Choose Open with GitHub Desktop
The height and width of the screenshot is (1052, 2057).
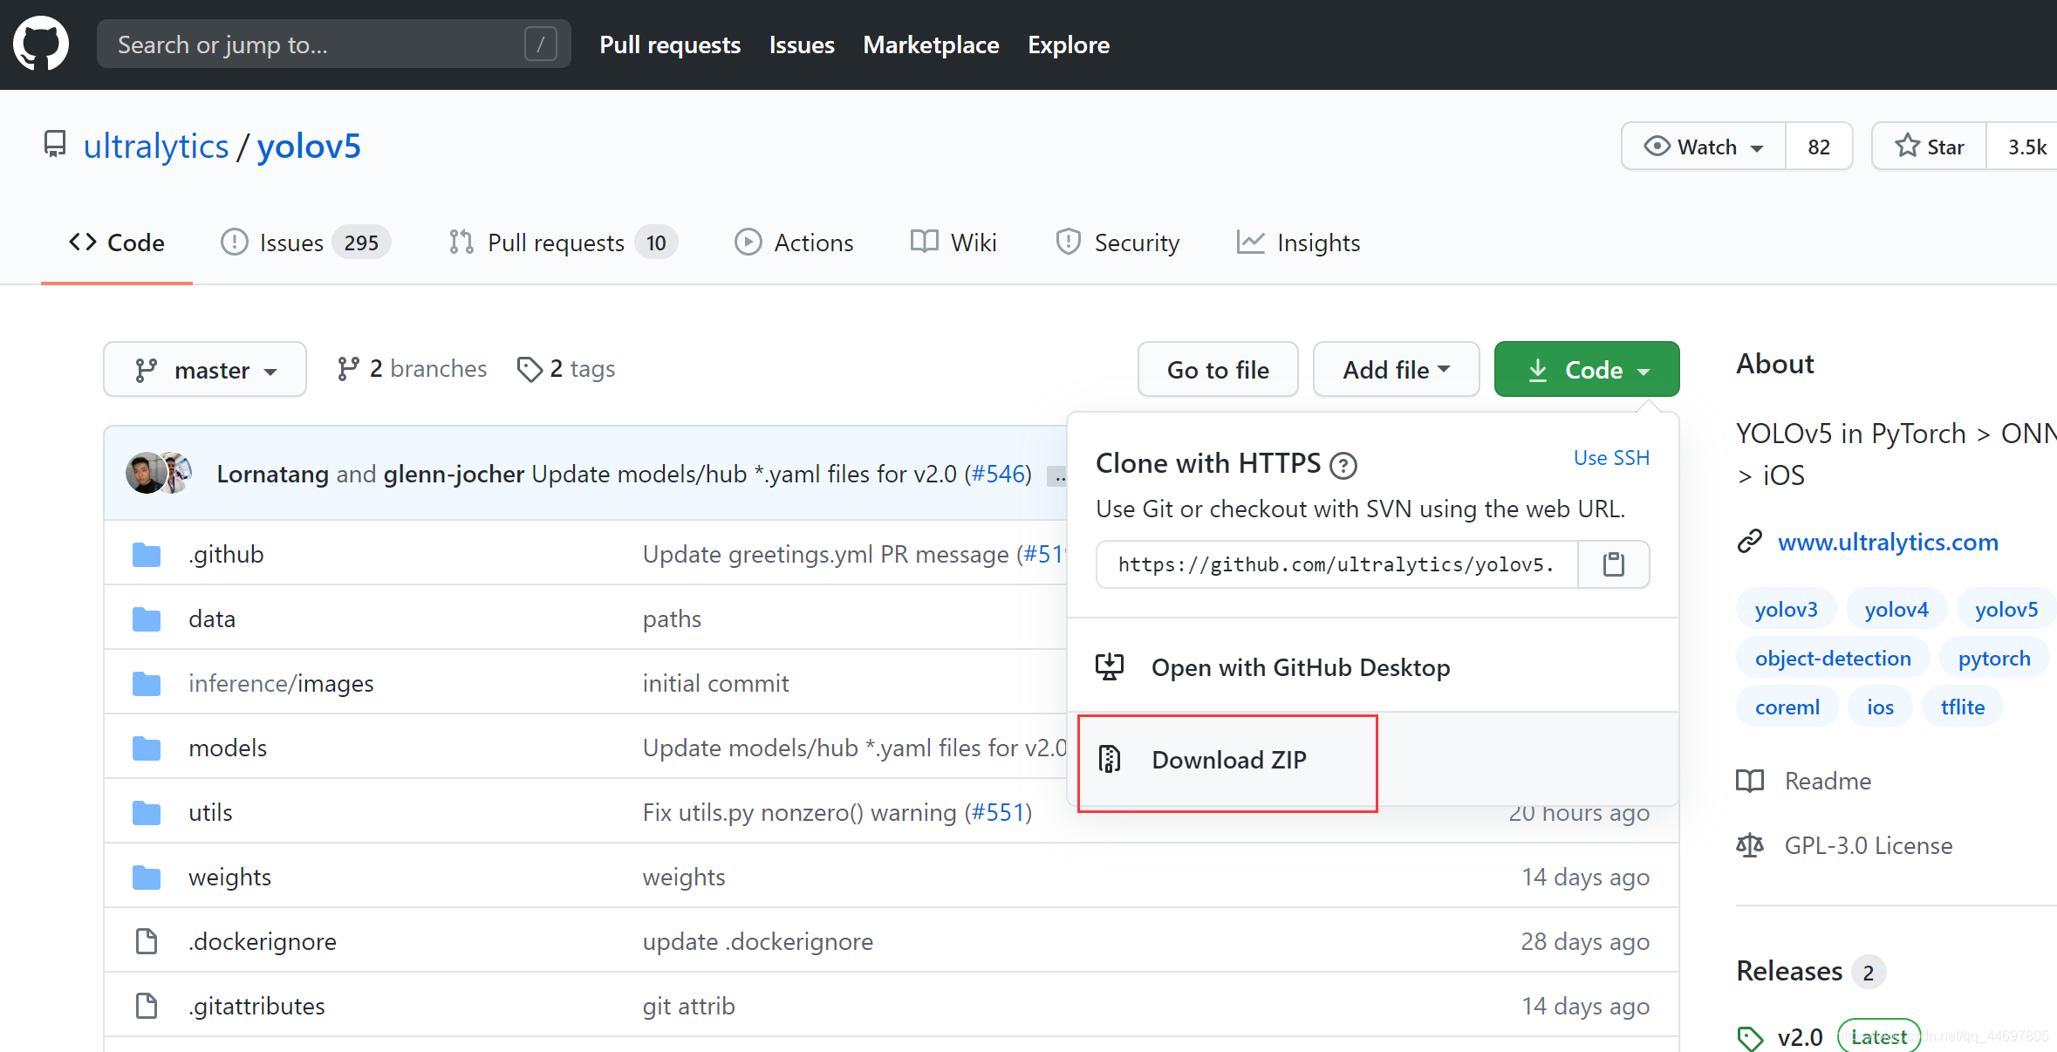1373,667
